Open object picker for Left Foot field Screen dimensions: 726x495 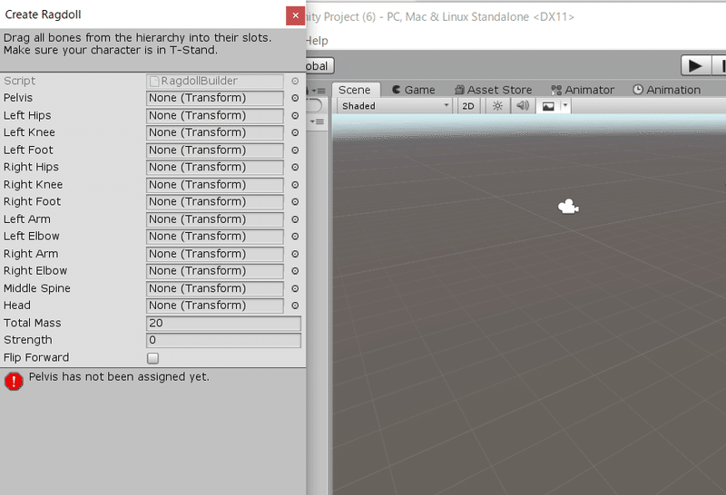(295, 150)
